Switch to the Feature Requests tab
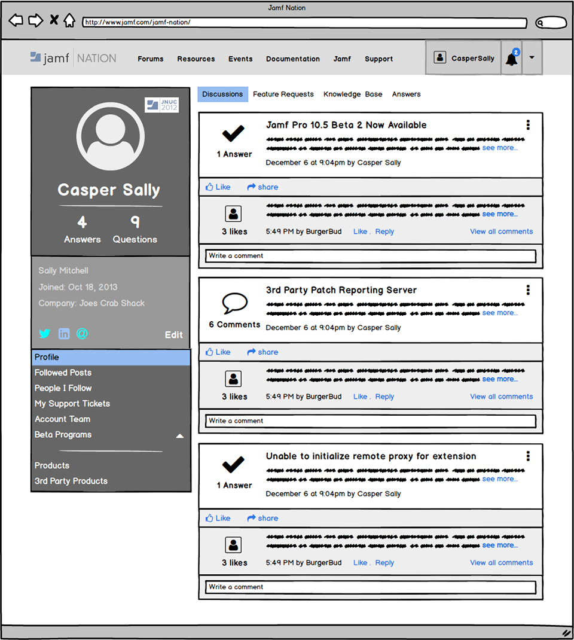The height and width of the screenshot is (640, 574). (x=283, y=95)
